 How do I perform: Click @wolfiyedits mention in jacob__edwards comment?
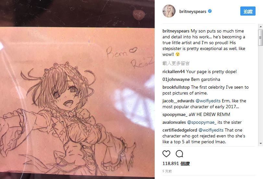point(208,101)
